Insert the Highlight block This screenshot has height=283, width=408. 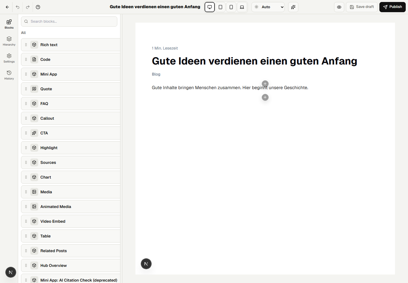(x=71, y=148)
